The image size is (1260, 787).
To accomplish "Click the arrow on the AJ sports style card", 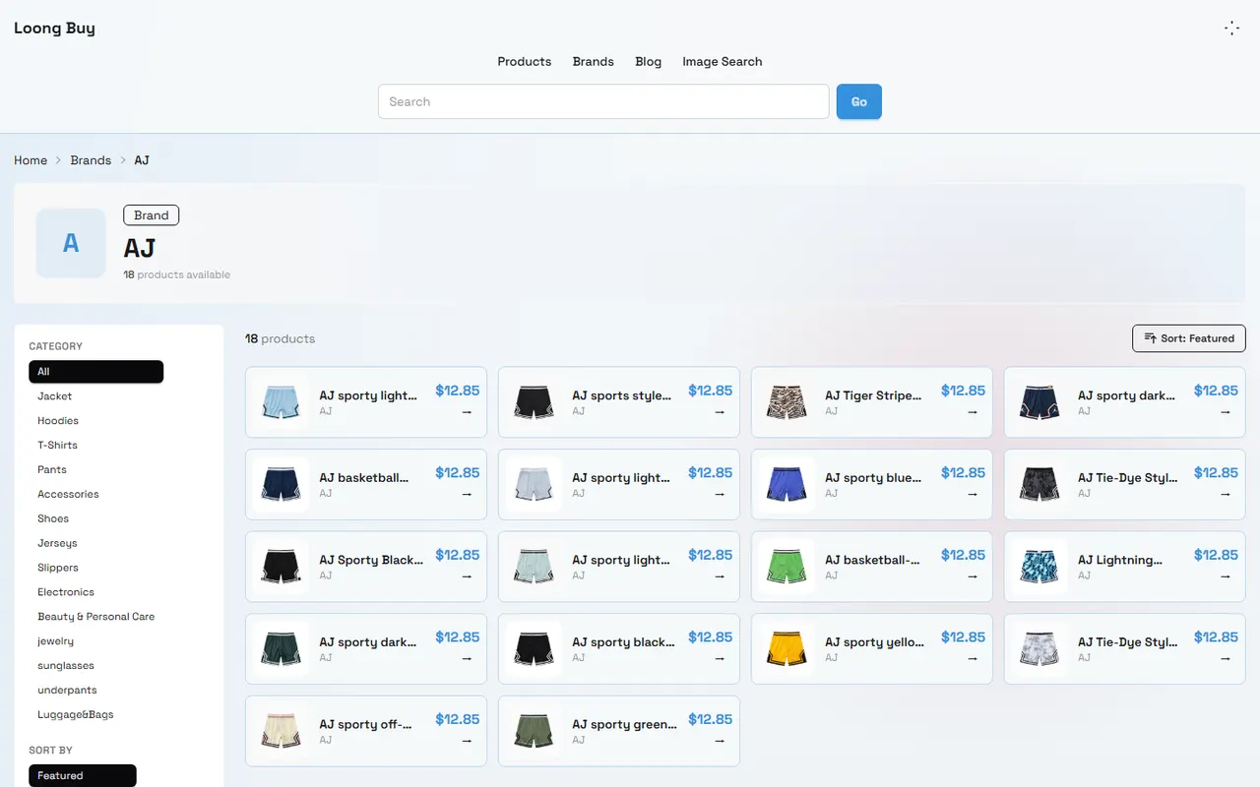I will point(720,412).
